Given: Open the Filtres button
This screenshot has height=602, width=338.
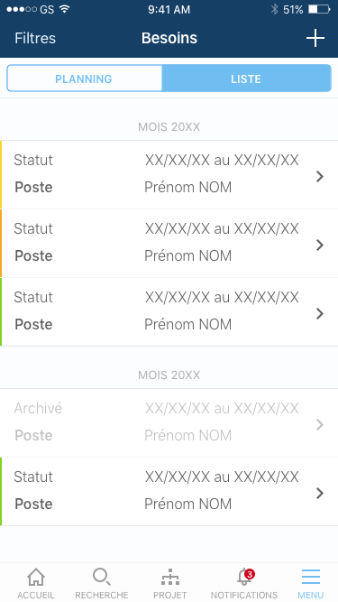Looking at the screenshot, I should point(35,38).
